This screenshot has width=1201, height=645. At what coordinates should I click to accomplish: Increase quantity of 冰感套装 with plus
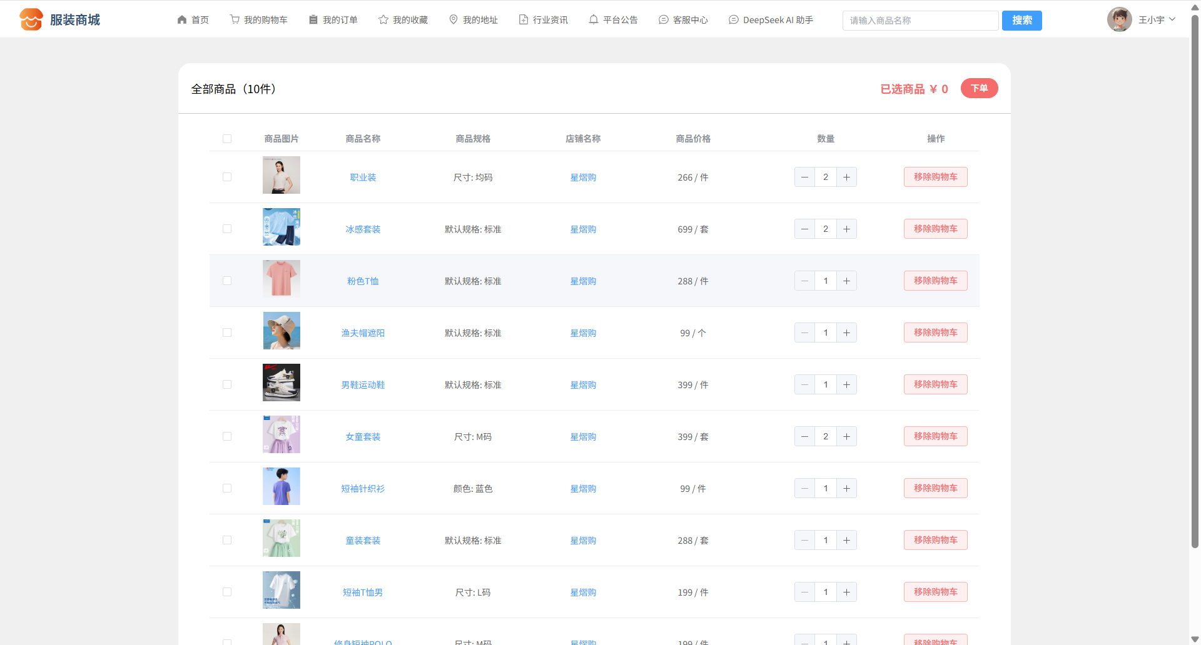846,229
